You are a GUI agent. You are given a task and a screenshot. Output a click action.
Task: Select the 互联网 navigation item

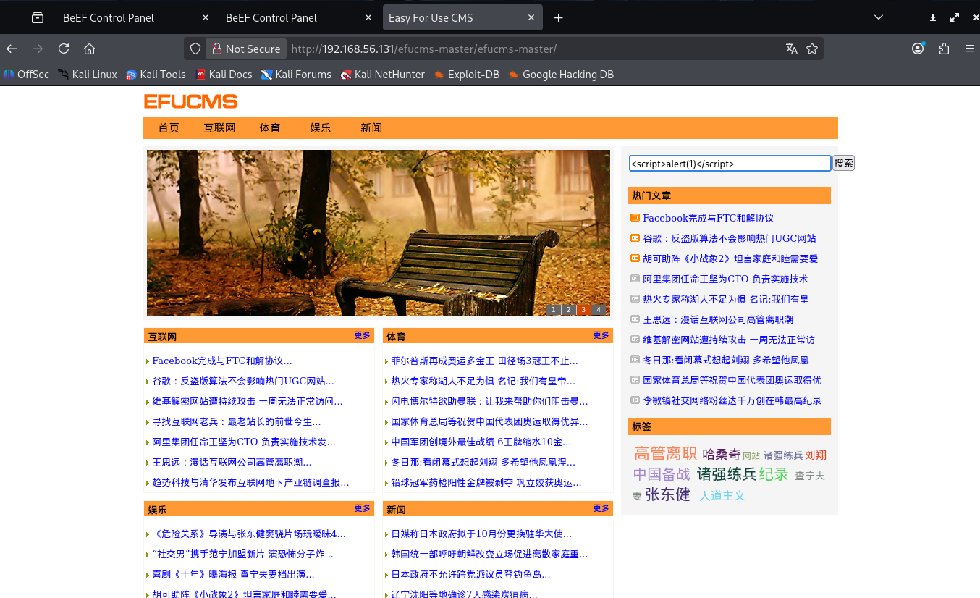point(219,128)
